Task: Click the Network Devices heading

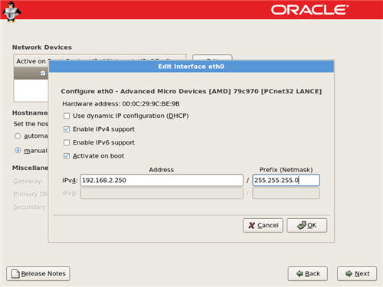Action: click(42, 47)
